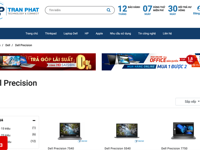Open the Sắp xếp sort dropdown

click(x=188, y=102)
